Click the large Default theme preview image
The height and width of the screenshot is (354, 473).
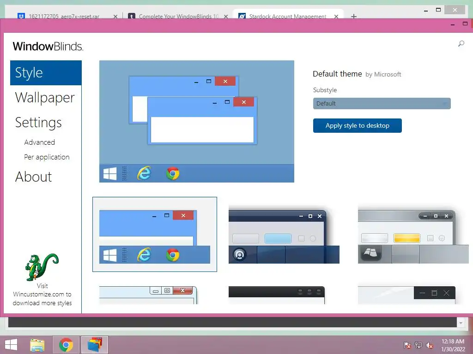197,121
